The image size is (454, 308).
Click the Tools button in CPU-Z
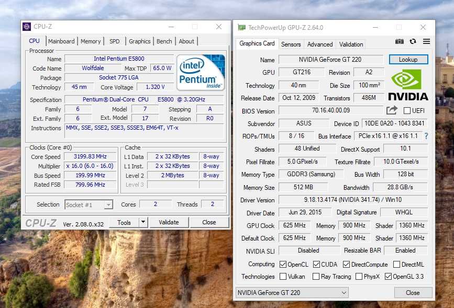tap(124, 222)
